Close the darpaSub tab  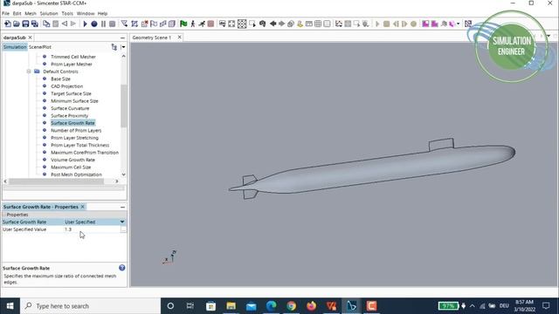(x=31, y=38)
